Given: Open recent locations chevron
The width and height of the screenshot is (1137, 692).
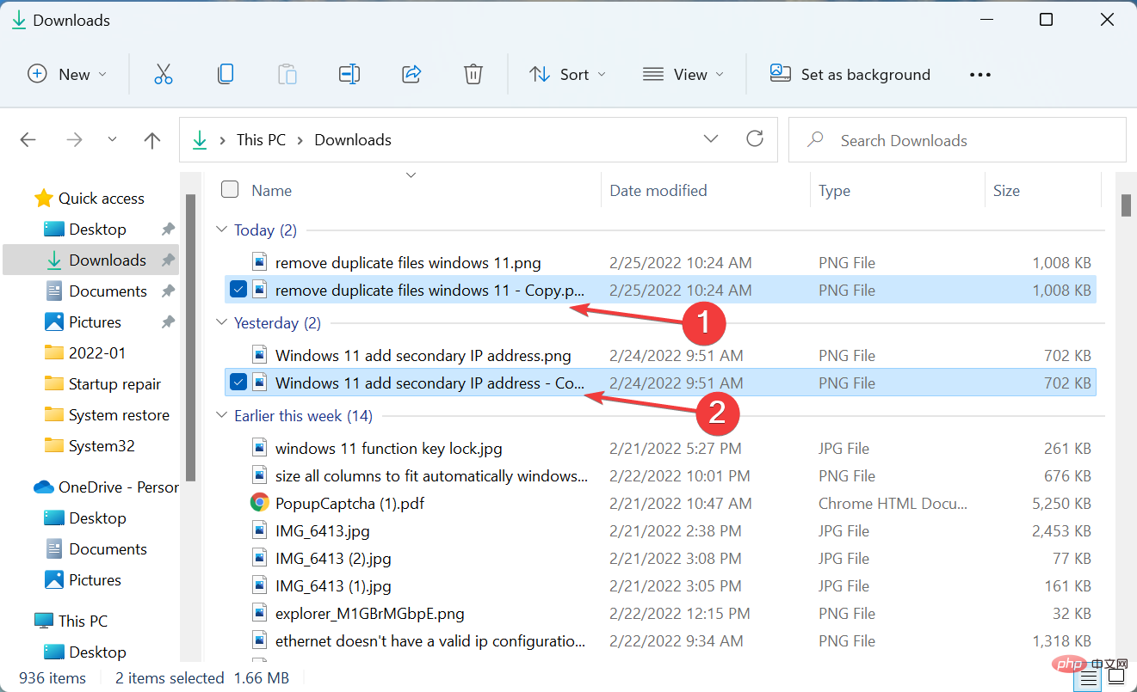Looking at the screenshot, I should coord(113,139).
